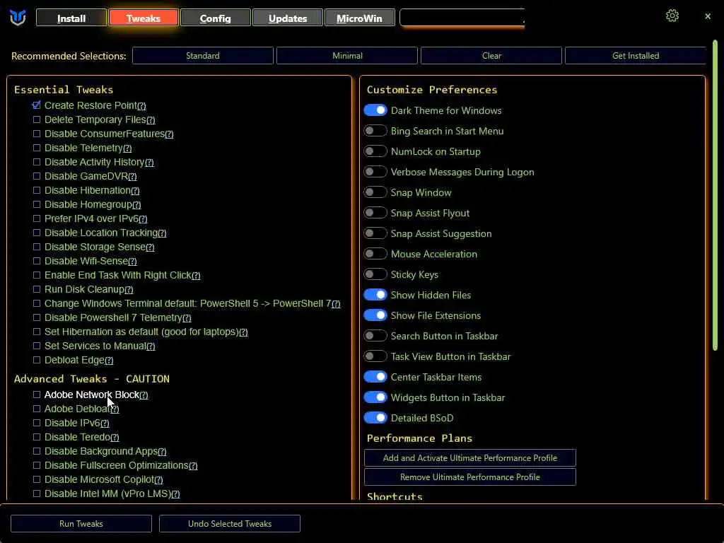Click Undo Selected Tweaks button
724x543 pixels.
coord(230,524)
